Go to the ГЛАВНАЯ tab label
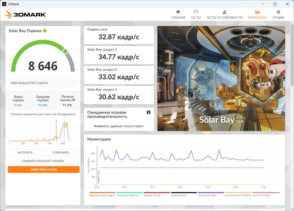The image size is (294, 211). (178, 18)
